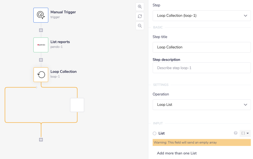Select the Pendo List reports step icon
This screenshot has width=253, height=159.
click(41, 45)
